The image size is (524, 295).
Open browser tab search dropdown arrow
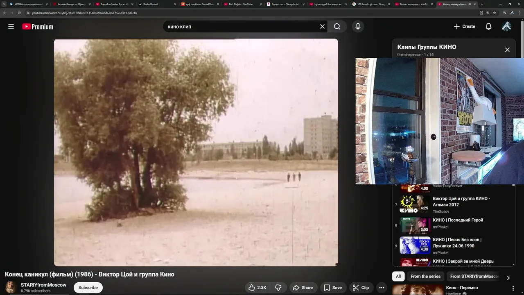pyautogui.click(x=5, y=4)
